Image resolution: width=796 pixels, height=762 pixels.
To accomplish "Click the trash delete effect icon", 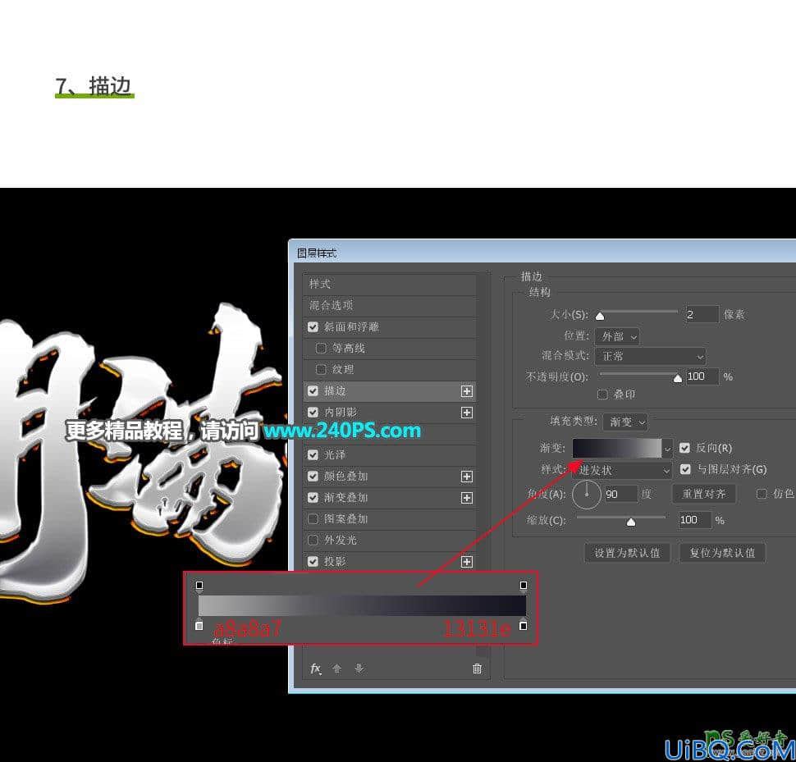I will [478, 668].
